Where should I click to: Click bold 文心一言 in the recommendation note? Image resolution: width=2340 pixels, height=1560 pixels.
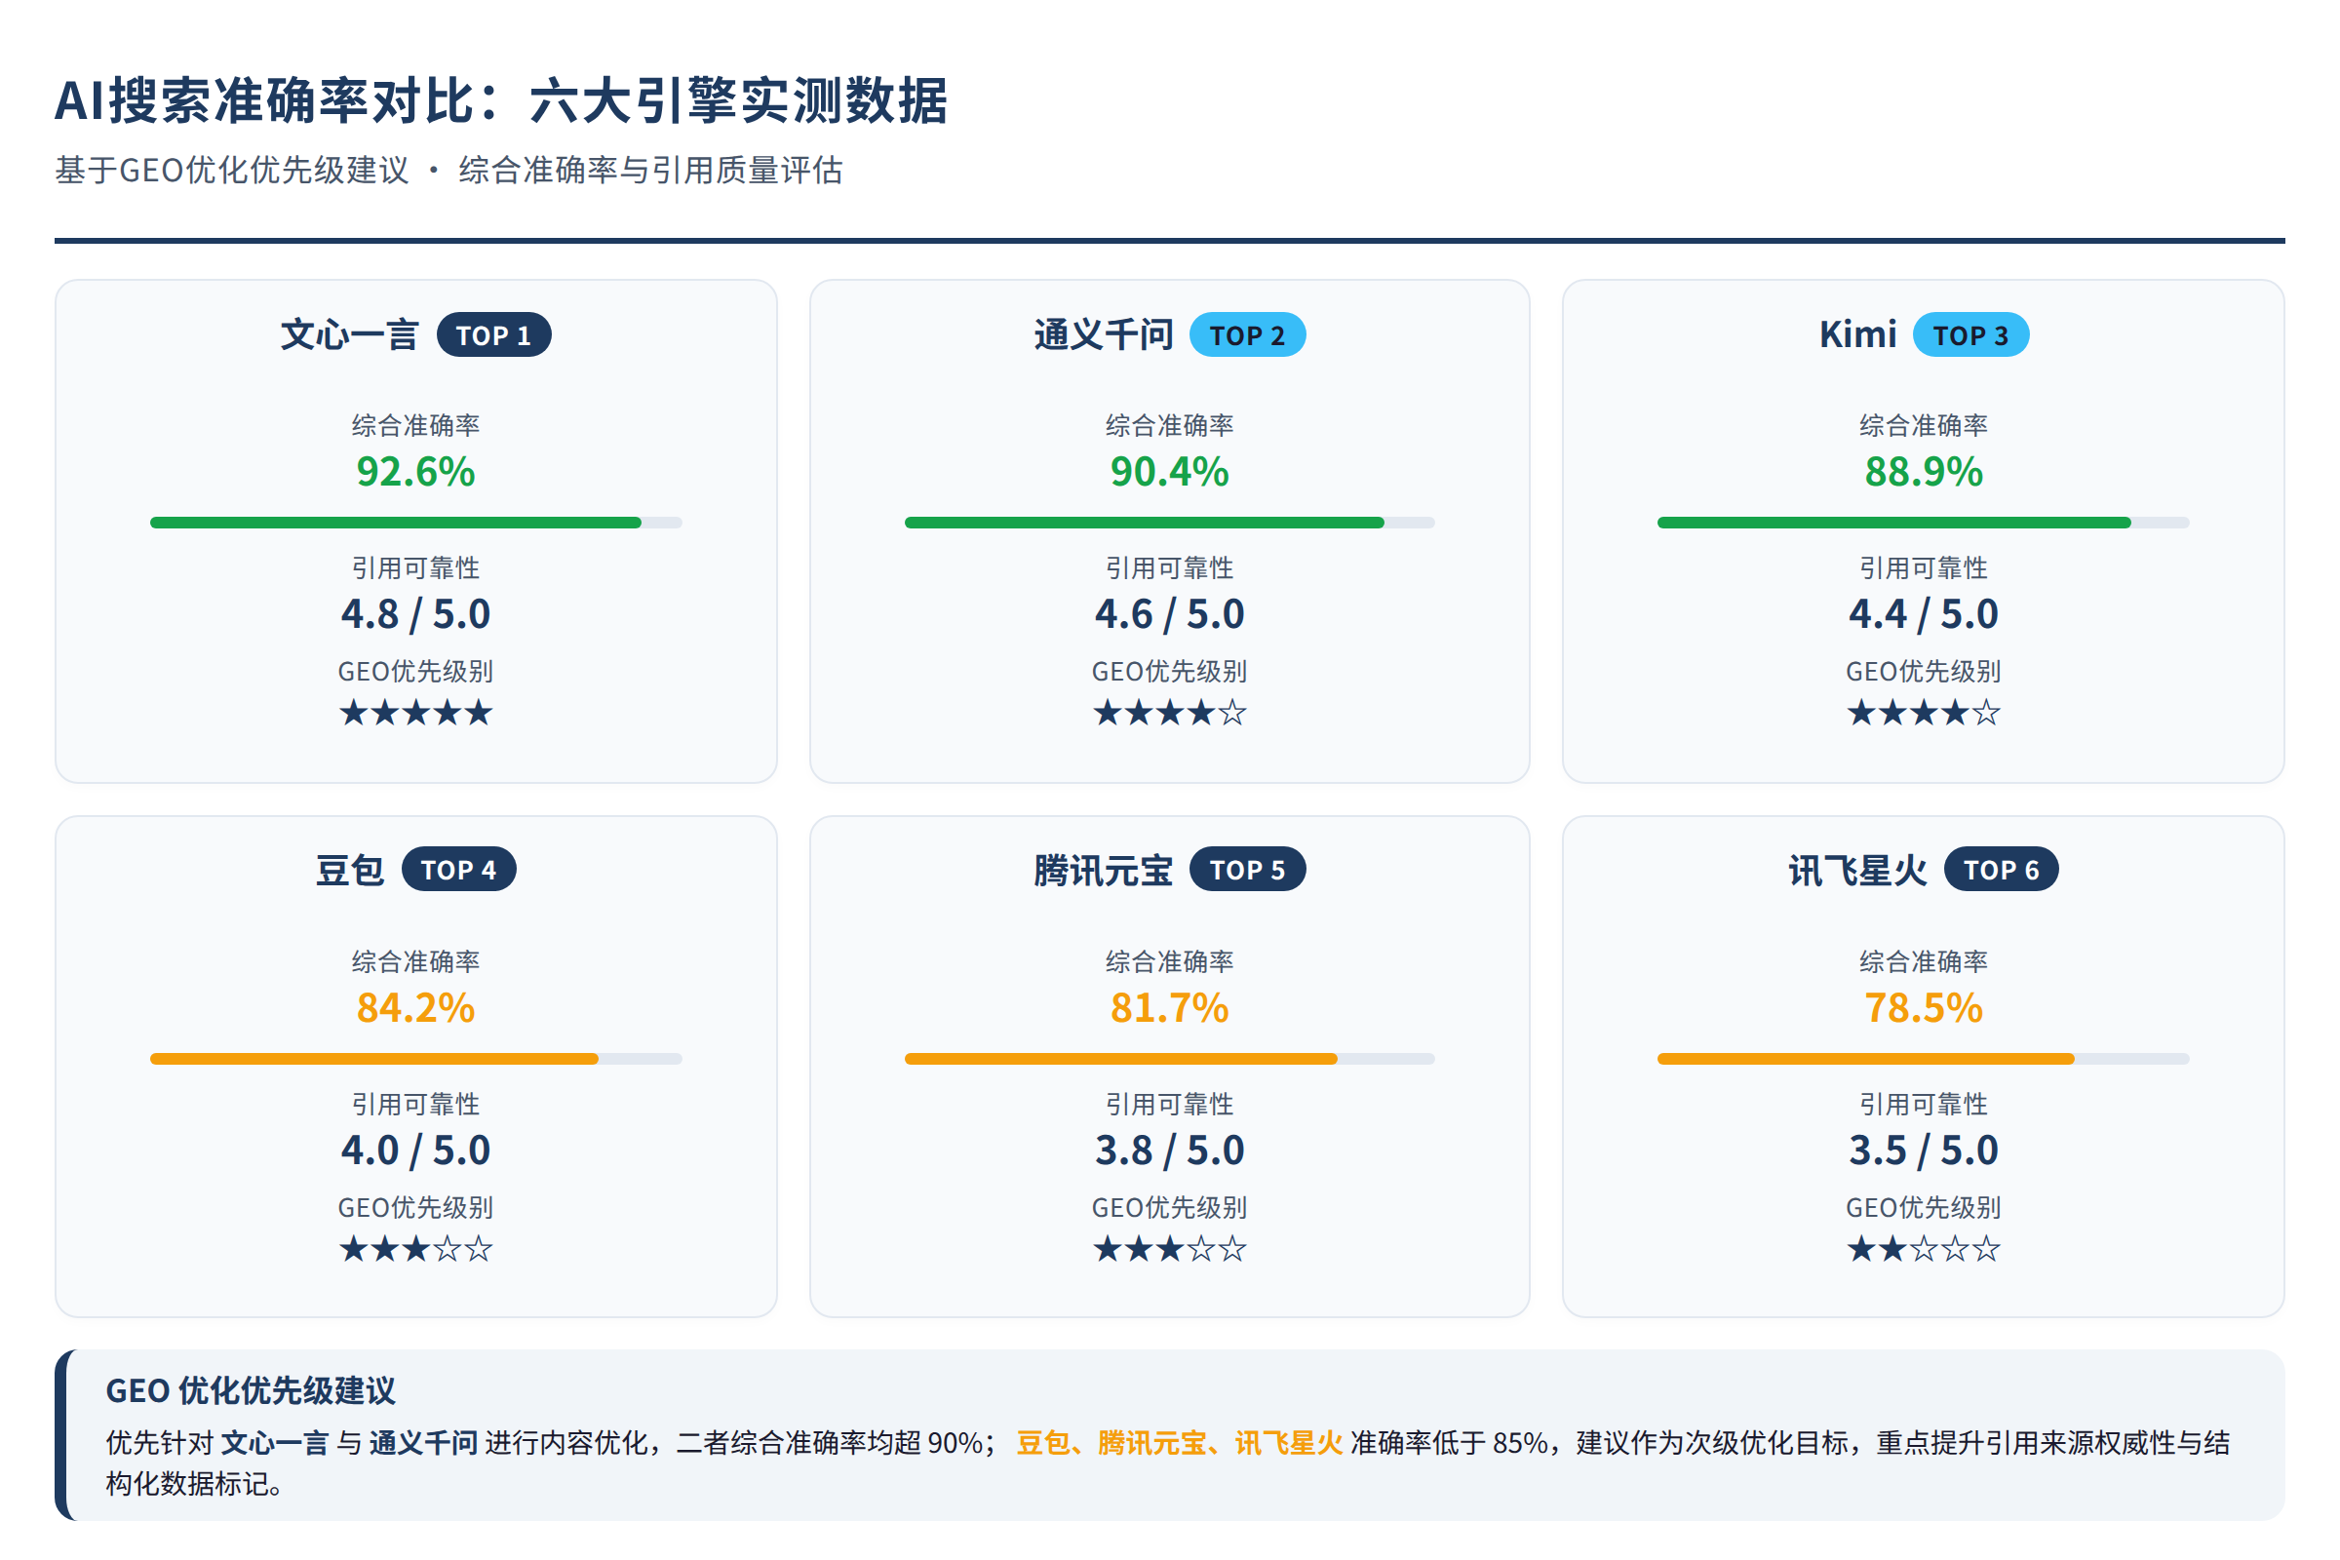[275, 1443]
